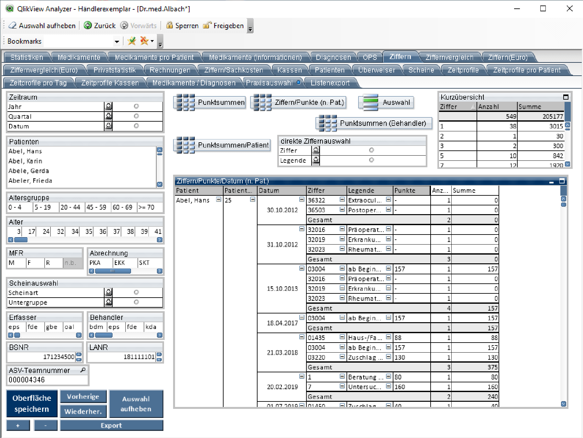Click the Sperren lock icon
Screen dimensions: 583x438
click(x=169, y=25)
